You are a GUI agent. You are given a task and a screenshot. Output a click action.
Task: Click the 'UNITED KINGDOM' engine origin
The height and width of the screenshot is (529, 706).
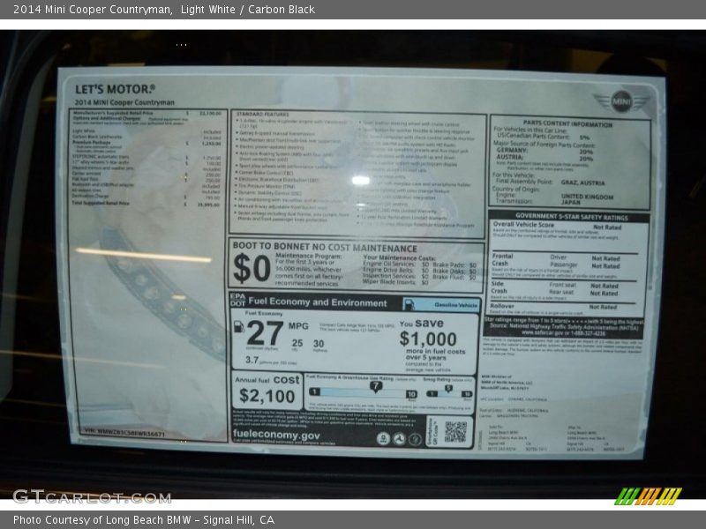point(587,197)
